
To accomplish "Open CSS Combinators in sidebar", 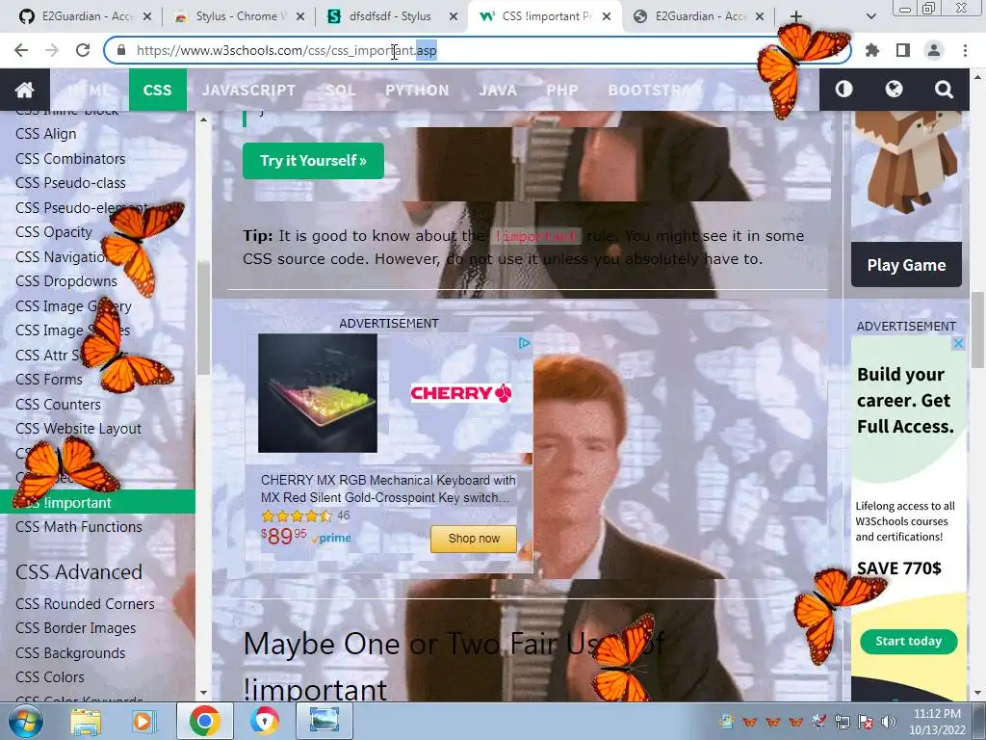I will (x=70, y=159).
